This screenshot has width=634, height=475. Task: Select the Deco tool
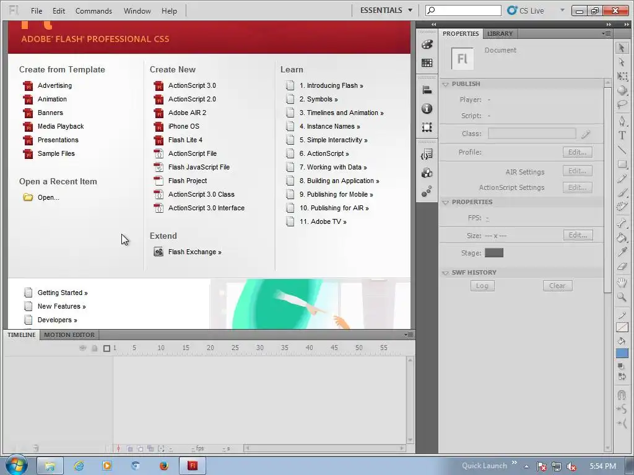[622, 207]
